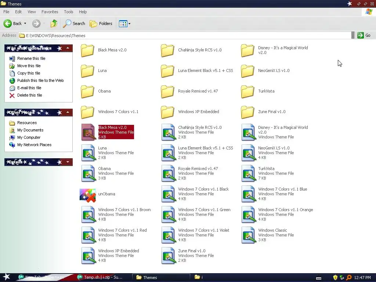This screenshot has height=282, width=376.
Task: Open the Help menu
Action: click(83, 12)
